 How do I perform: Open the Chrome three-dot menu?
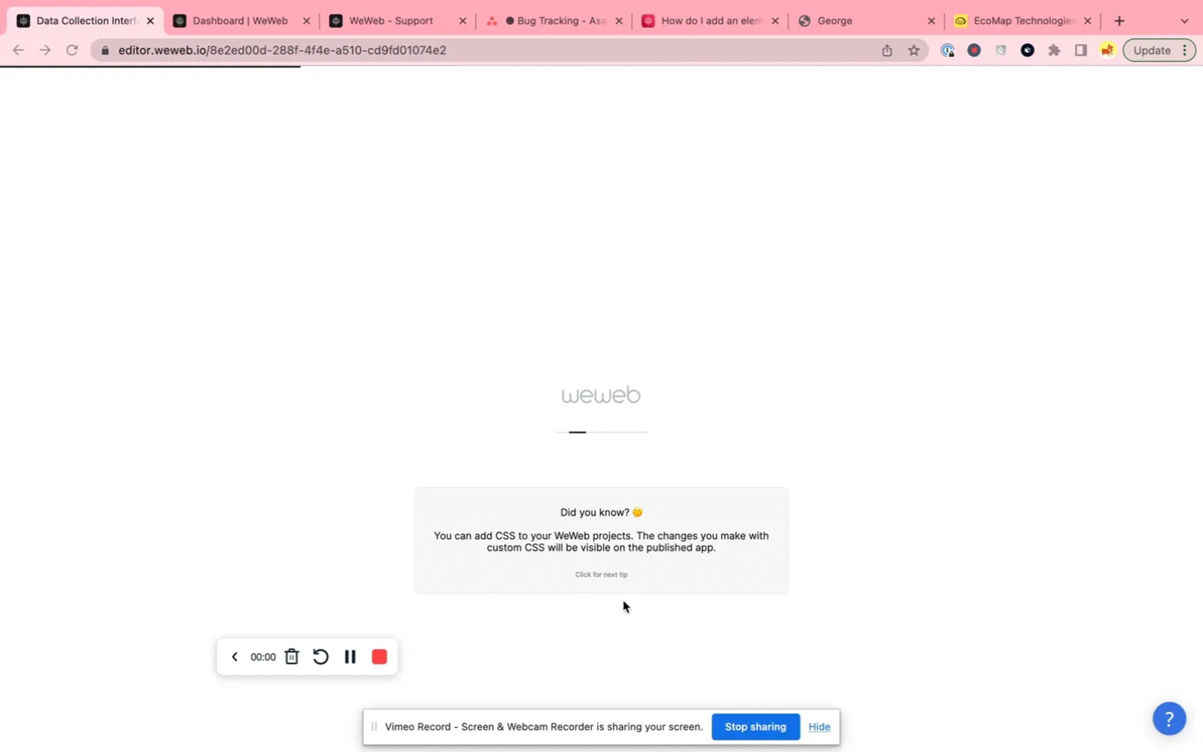tap(1185, 50)
